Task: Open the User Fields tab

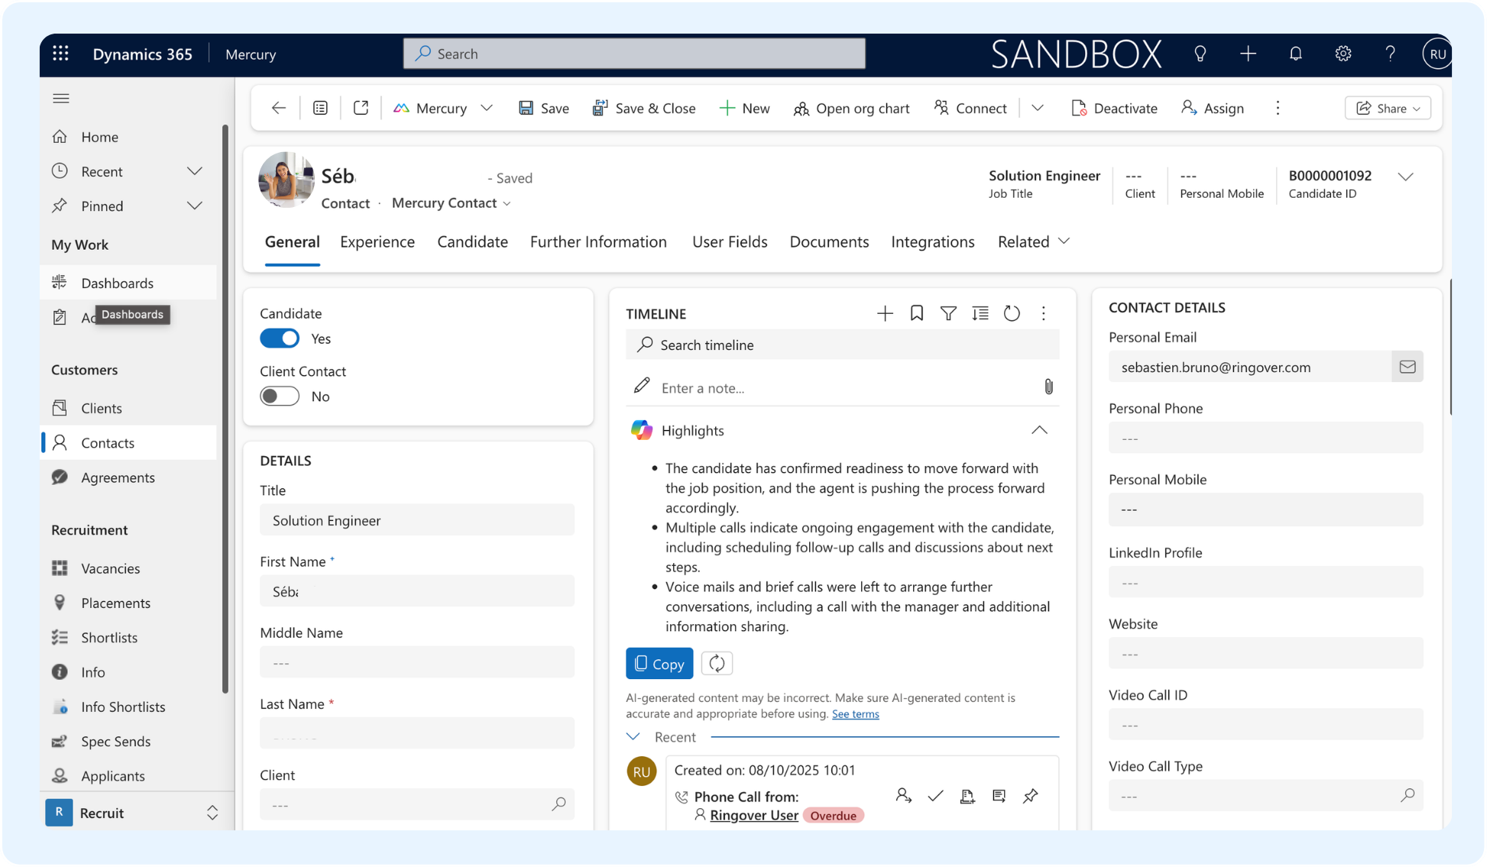Action: 730,242
